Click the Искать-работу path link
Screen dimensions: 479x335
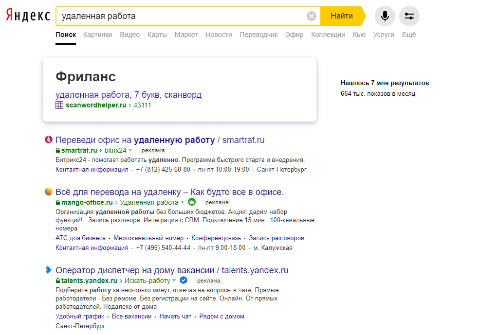[x=147, y=281]
